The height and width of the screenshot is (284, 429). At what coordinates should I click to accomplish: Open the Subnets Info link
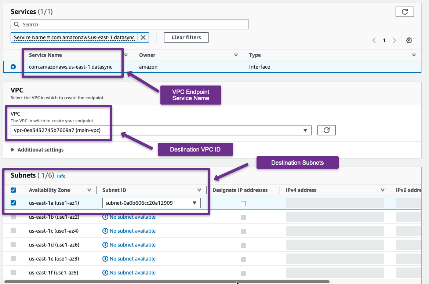(61, 176)
